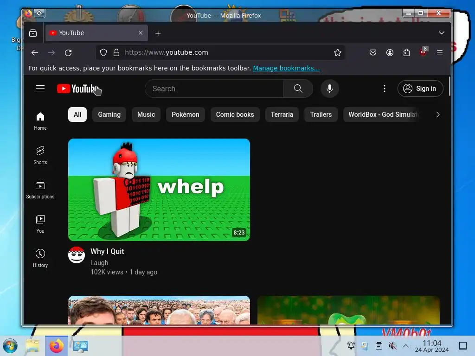
Task: Open YouTube settings three-dot menu
Action: point(385,89)
